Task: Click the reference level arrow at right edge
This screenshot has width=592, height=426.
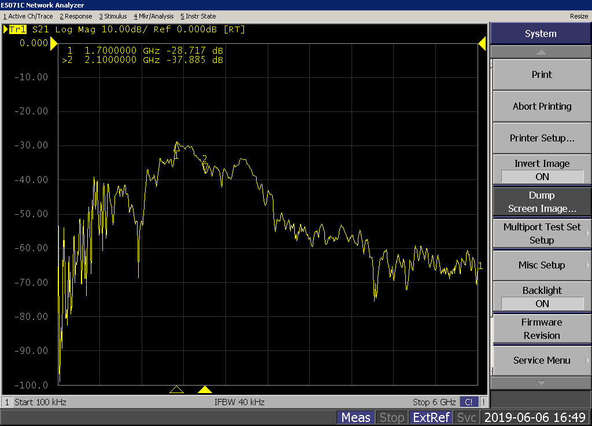Action: click(482, 43)
